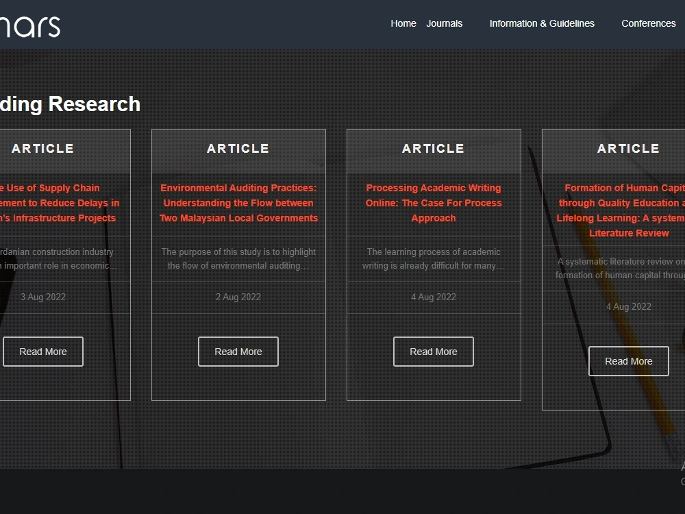Open Environmental Auditing Practices article title
Screen dimensions: 685x514
[238, 203]
